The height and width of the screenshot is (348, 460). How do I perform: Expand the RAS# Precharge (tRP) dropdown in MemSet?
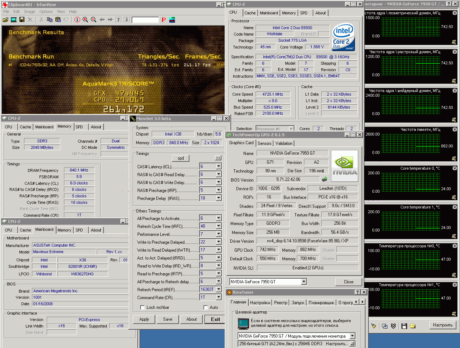click(218, 190)
